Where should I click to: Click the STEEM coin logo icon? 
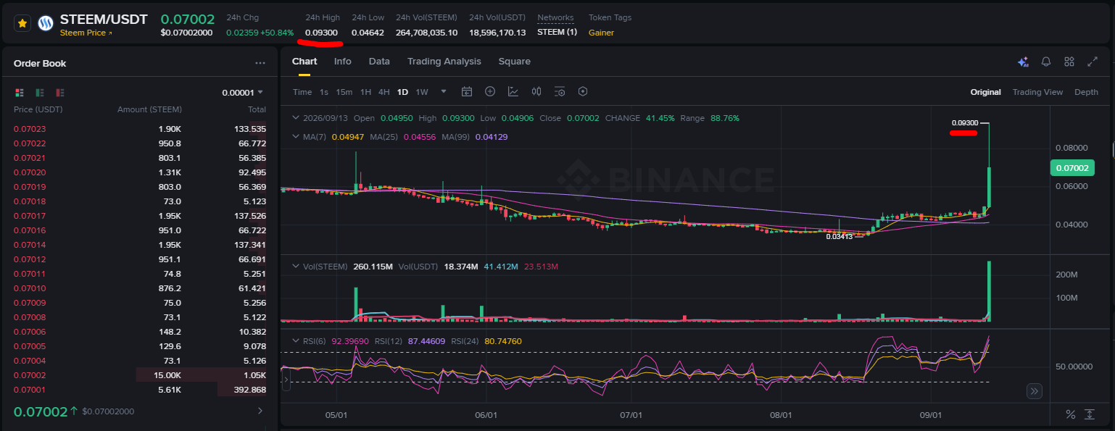pos(46,24)
